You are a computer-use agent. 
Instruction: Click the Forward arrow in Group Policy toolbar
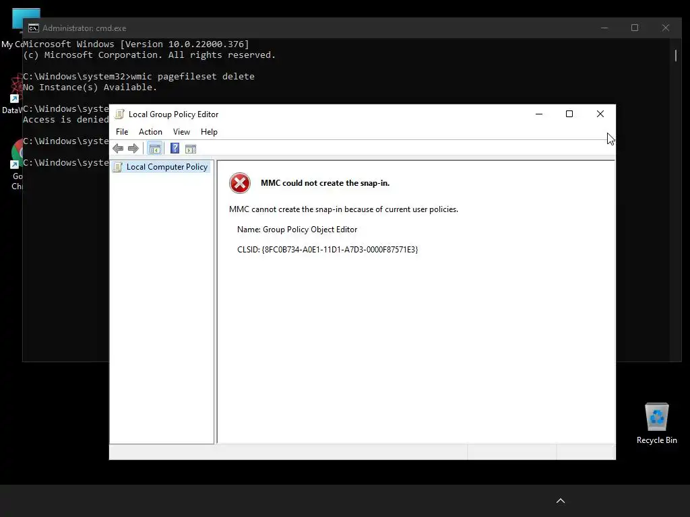tap(133, 149)
